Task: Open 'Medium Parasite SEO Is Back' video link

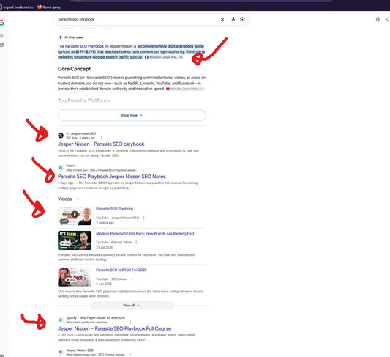Action: point(145,234)
